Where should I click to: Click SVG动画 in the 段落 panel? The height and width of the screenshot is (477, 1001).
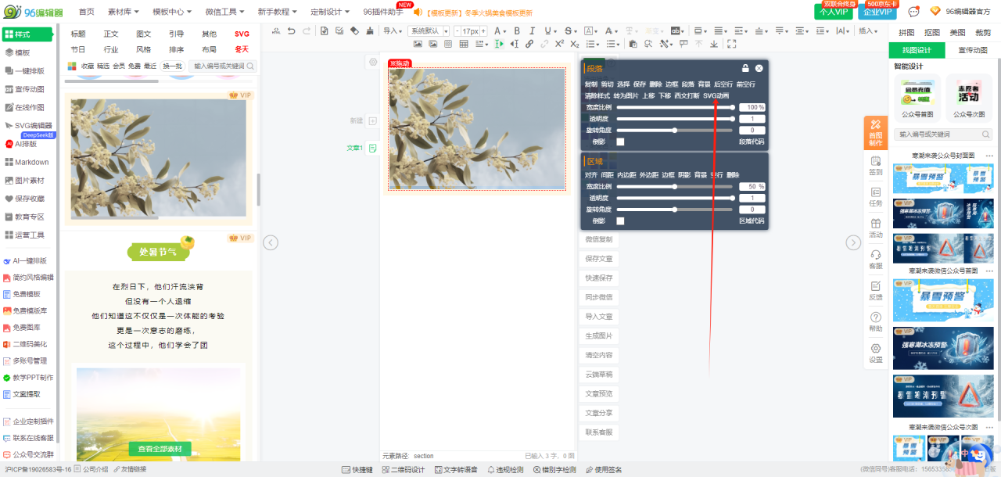716,95
